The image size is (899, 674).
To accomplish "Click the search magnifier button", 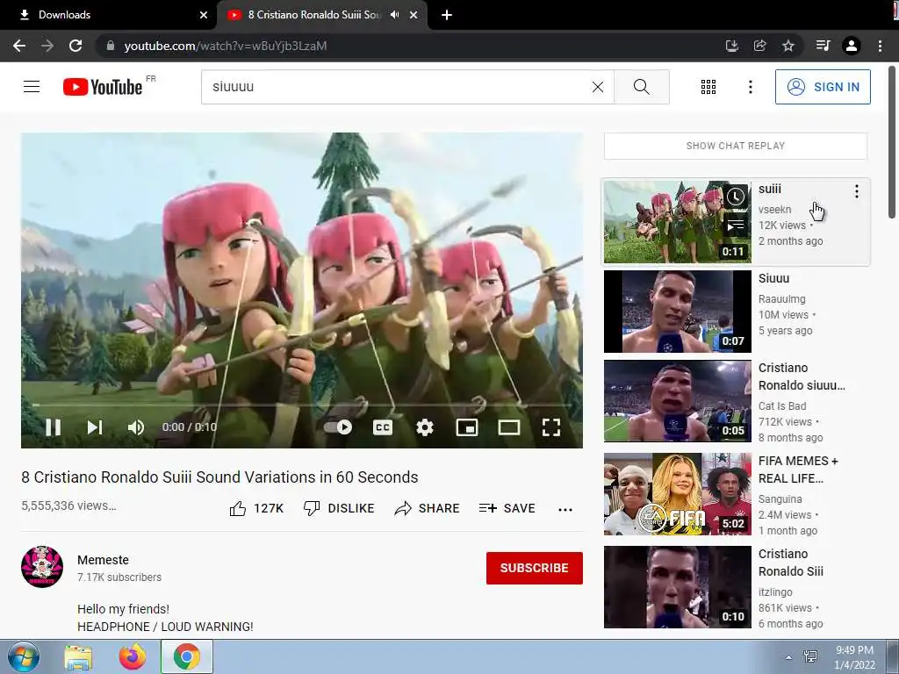I will tap(642, 87).
